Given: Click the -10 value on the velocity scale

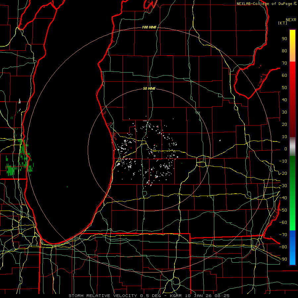Looking at the screenshot, I should pos(283,161).
